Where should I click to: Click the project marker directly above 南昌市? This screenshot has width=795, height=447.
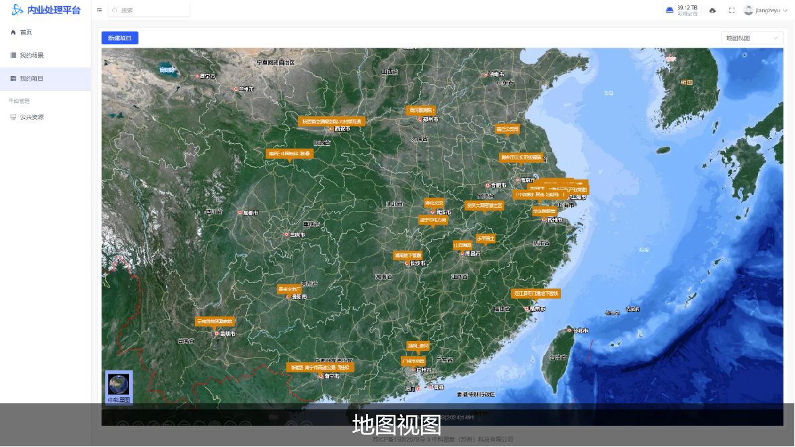pos(462,245)
